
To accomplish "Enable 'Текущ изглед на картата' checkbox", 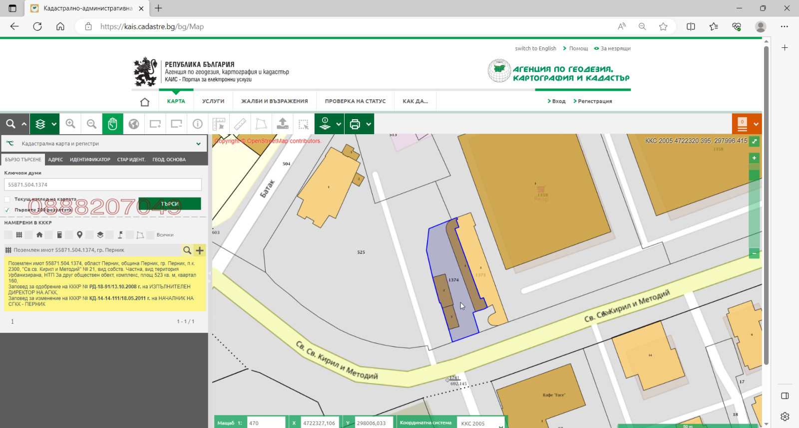I will click(7, 200).
